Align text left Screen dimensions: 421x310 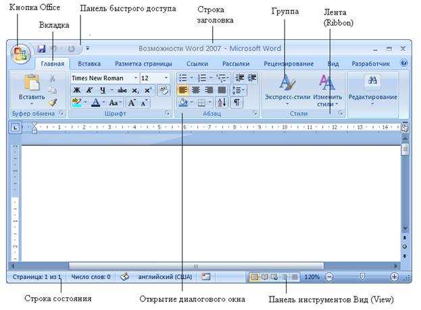click(183, 90)
